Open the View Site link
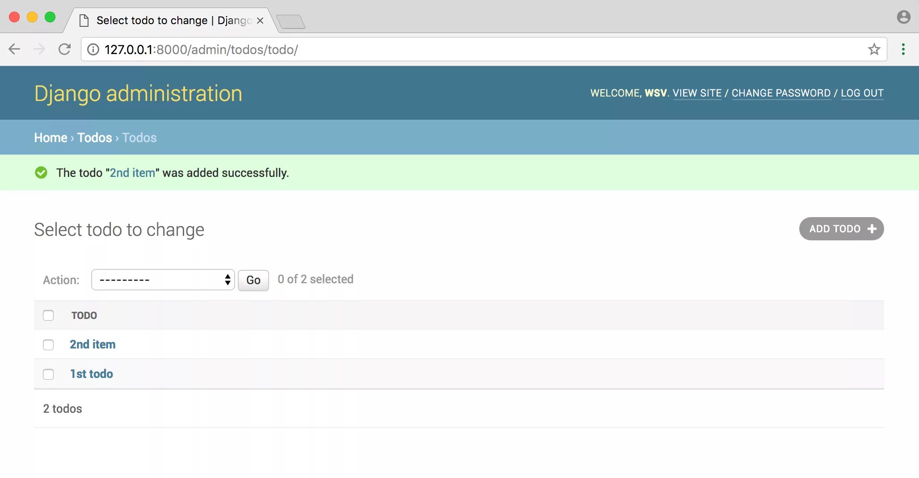The height and width of the screenshot is (478, 919). 697,93
